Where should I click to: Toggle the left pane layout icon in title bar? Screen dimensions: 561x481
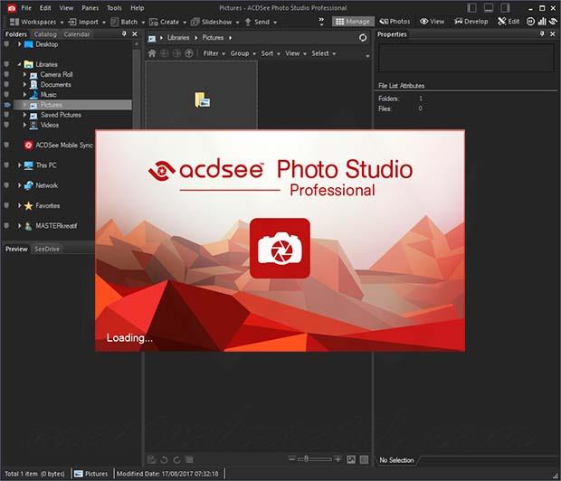[x=472, y=8]
